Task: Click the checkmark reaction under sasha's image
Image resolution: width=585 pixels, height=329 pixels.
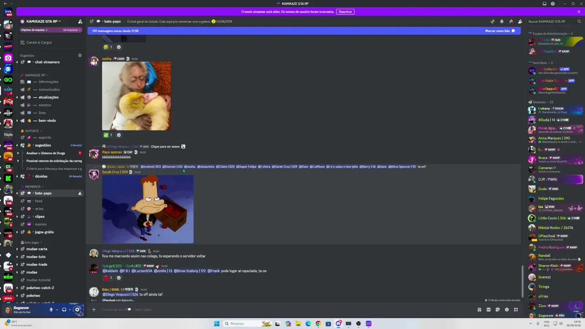Action: tap(108, 135)
